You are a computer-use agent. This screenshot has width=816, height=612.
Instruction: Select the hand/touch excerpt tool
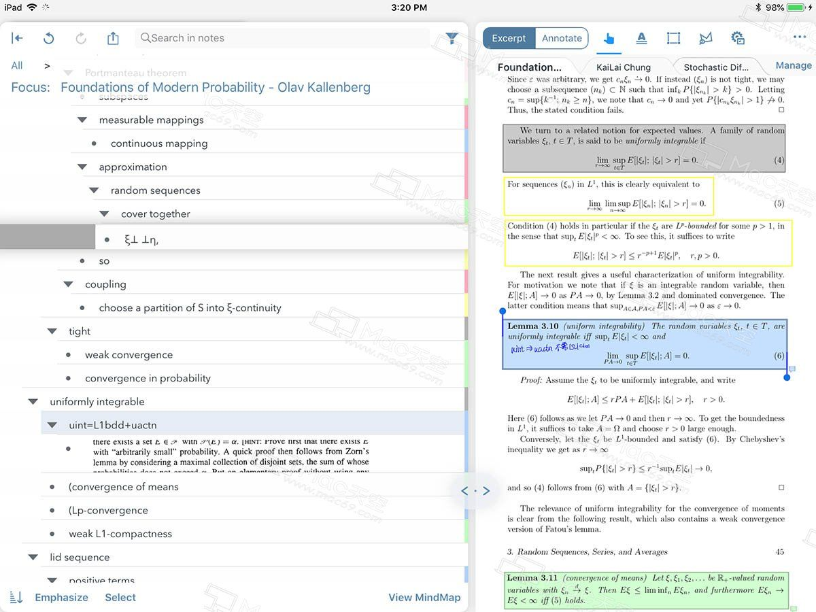(x=609, y=39)
